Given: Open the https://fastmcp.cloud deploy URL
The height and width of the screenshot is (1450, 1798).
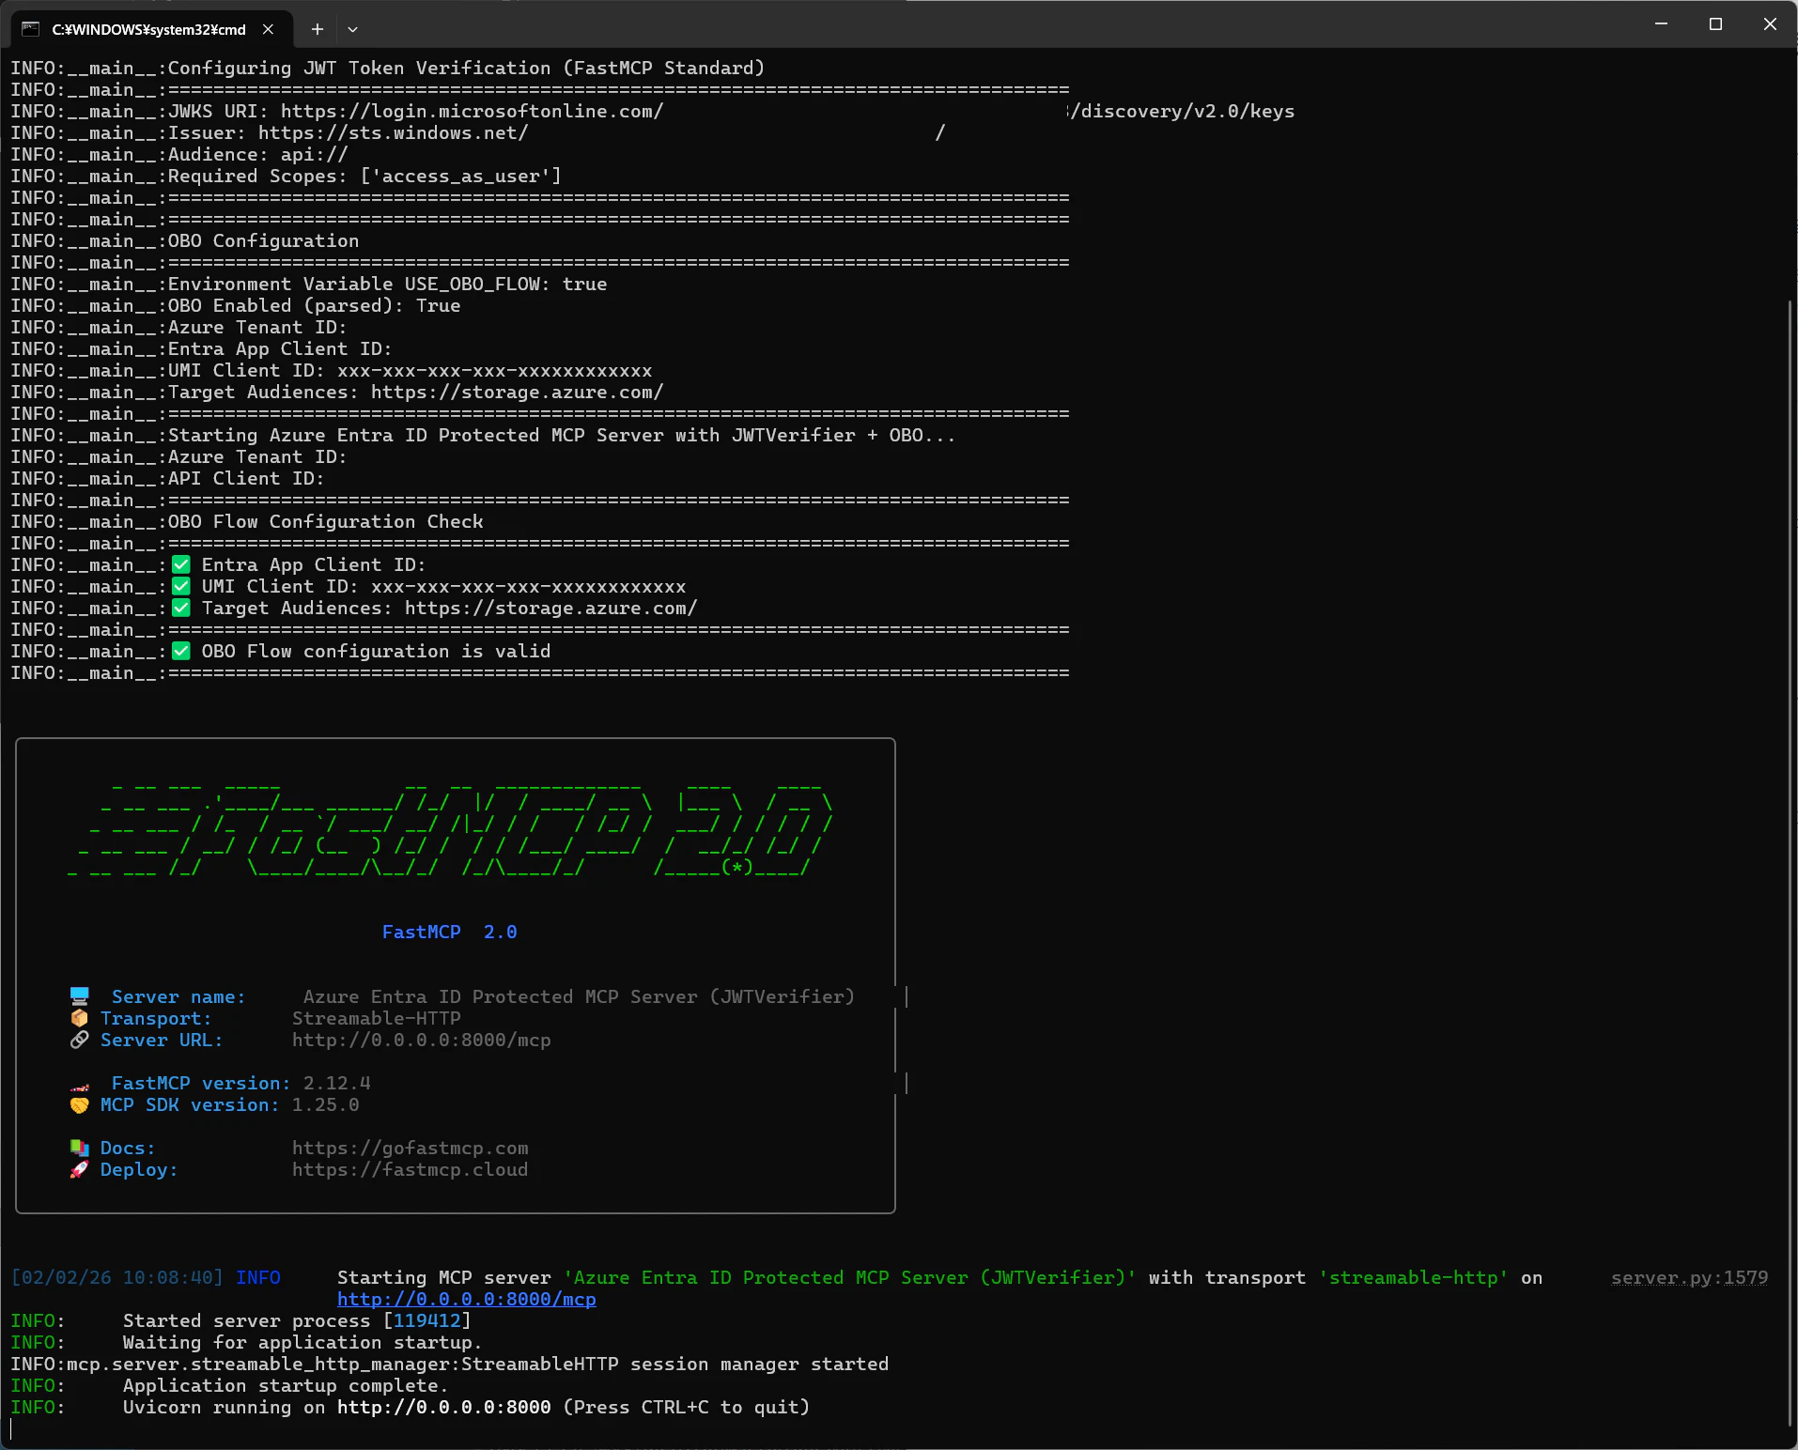Looking at the screenshot, I should point(410,1169).
